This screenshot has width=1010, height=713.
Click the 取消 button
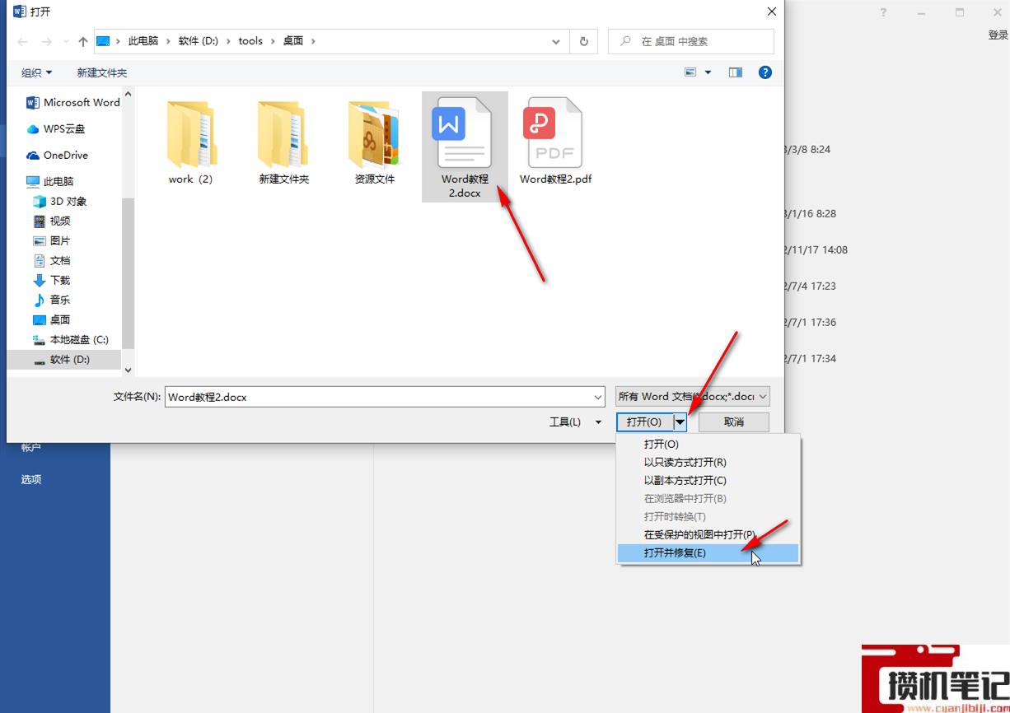tap(734, 422)
